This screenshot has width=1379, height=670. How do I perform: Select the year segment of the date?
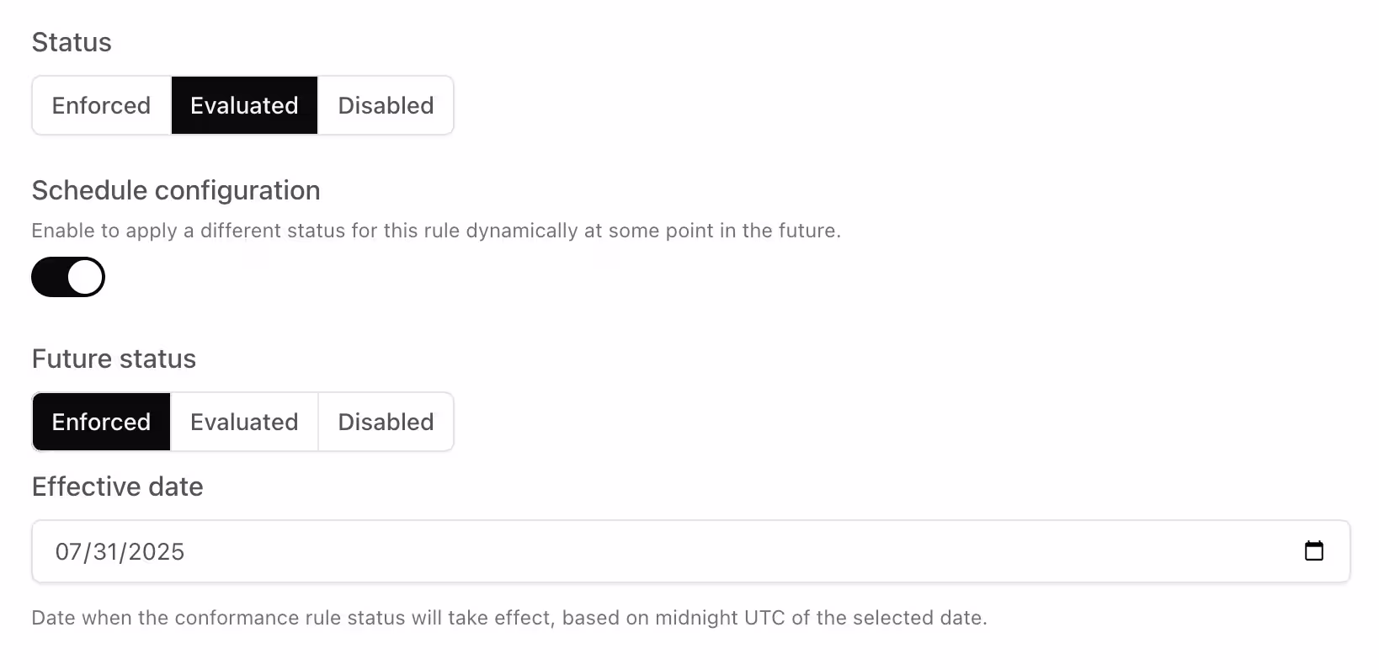click(157, 551)
